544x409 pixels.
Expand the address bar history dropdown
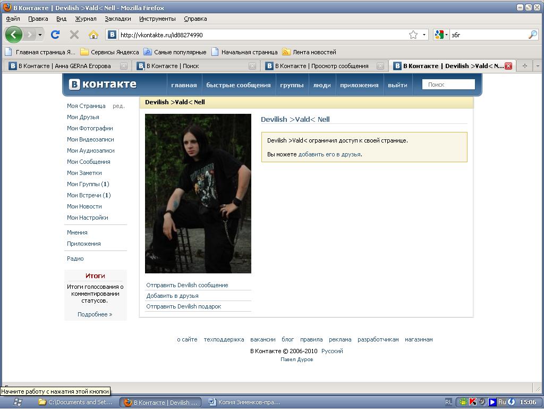424,35
